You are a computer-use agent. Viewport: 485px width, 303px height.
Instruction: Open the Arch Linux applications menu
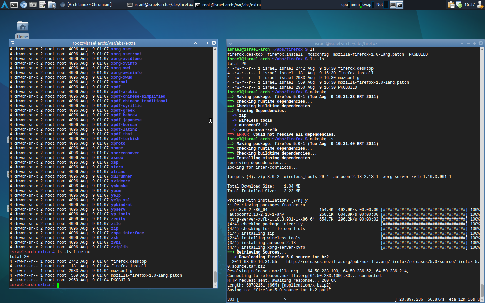(x=5, y=5)
